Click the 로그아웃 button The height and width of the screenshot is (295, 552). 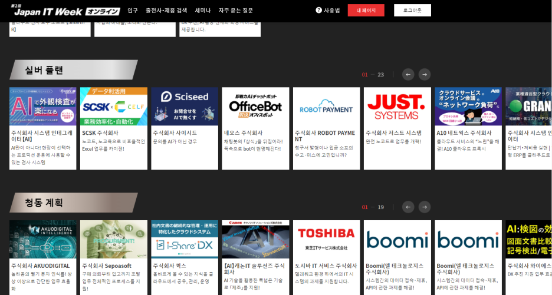pyautogui.click(x=412, y=10)
